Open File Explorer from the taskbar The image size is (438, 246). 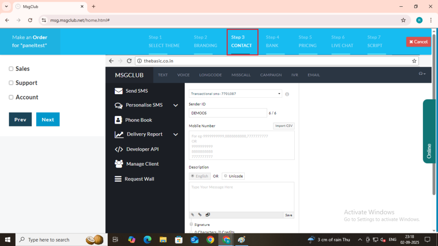pyautogui.click(x=163, y=240)
